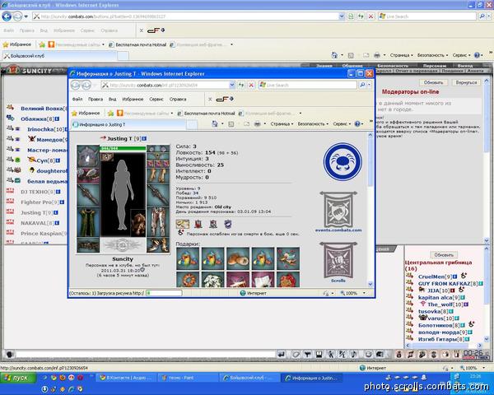The height and width of the screenshot is (395, 494).
Task: Expand the Безопасность dropdown in the popup window
Action: (x=313, y=123)
